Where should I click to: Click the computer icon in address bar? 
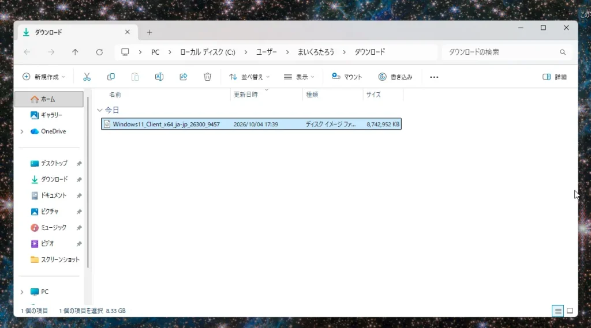pos(125,52)
